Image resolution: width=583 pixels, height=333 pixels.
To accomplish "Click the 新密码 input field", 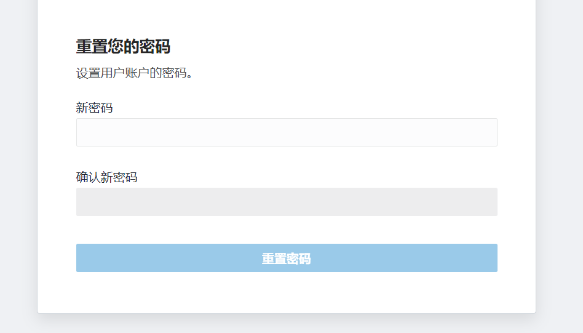I will pos(287,132).
